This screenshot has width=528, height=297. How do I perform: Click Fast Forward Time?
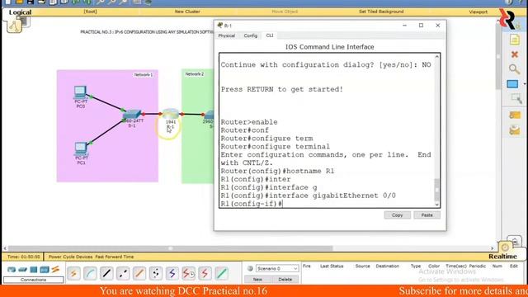[115, 257]
